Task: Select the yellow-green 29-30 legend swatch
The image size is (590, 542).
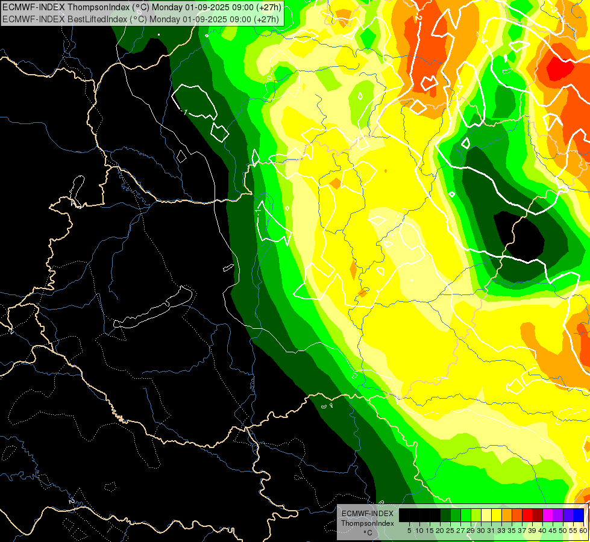Action: 476,515
